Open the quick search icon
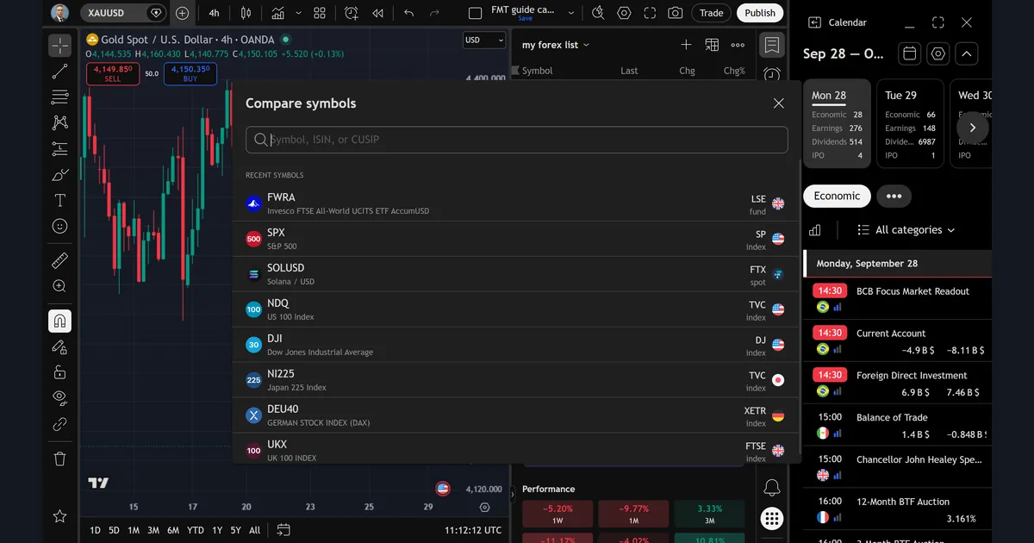This screenshot has width=1034, height=543. [599, 13]
